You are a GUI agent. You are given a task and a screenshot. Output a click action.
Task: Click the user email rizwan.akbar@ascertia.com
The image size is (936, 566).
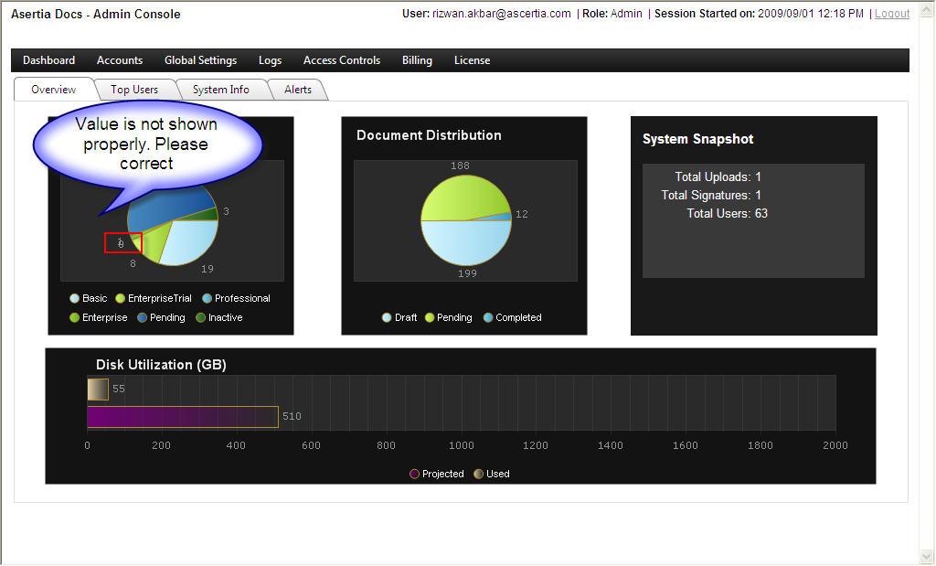pos(502,14)
